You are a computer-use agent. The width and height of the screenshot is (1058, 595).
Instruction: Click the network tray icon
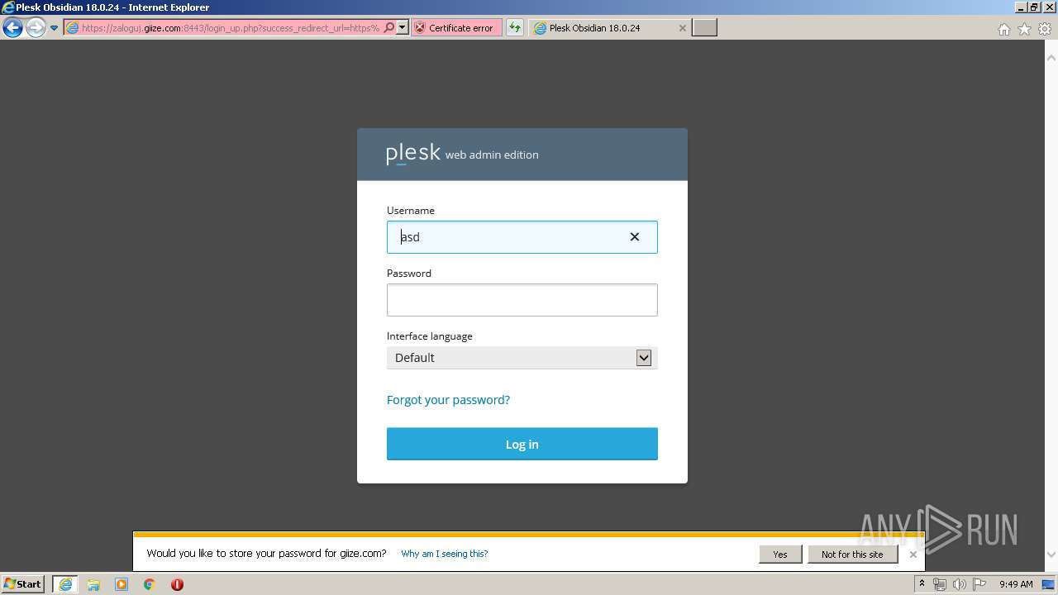(x=940, y=584)
